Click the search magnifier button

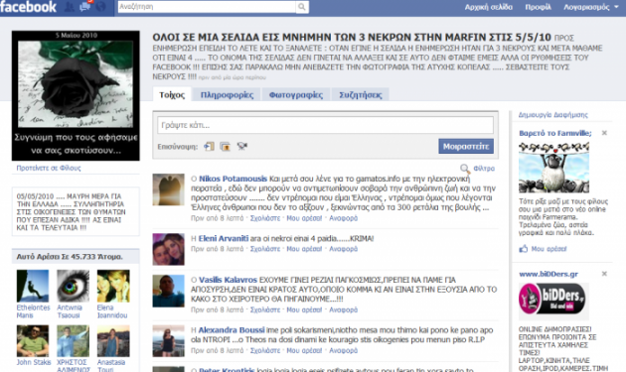[x=302, y=7]
